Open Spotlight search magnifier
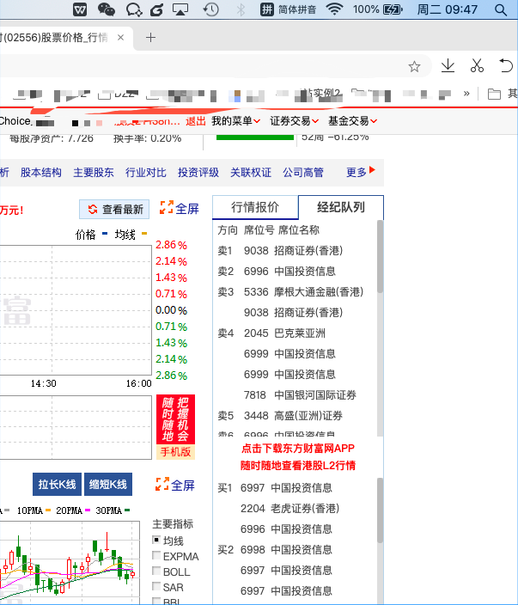The height and width of the screenshot is (605, 518). tap(500, 9)
